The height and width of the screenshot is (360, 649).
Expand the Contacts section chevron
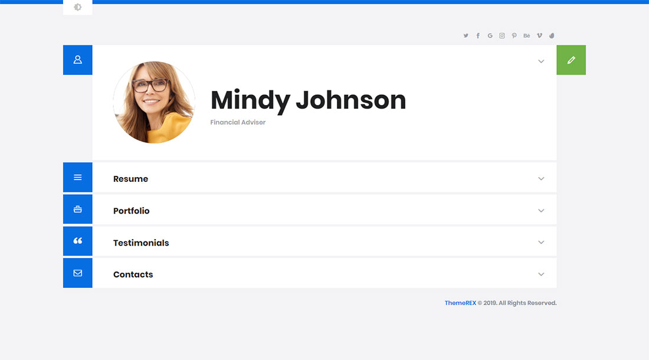[541, 274]
